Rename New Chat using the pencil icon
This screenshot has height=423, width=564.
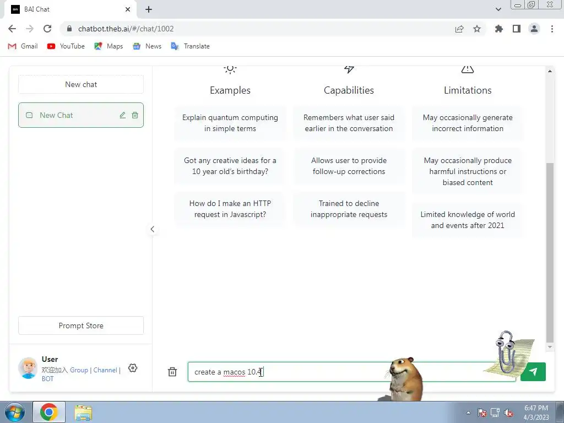point(123,115)
